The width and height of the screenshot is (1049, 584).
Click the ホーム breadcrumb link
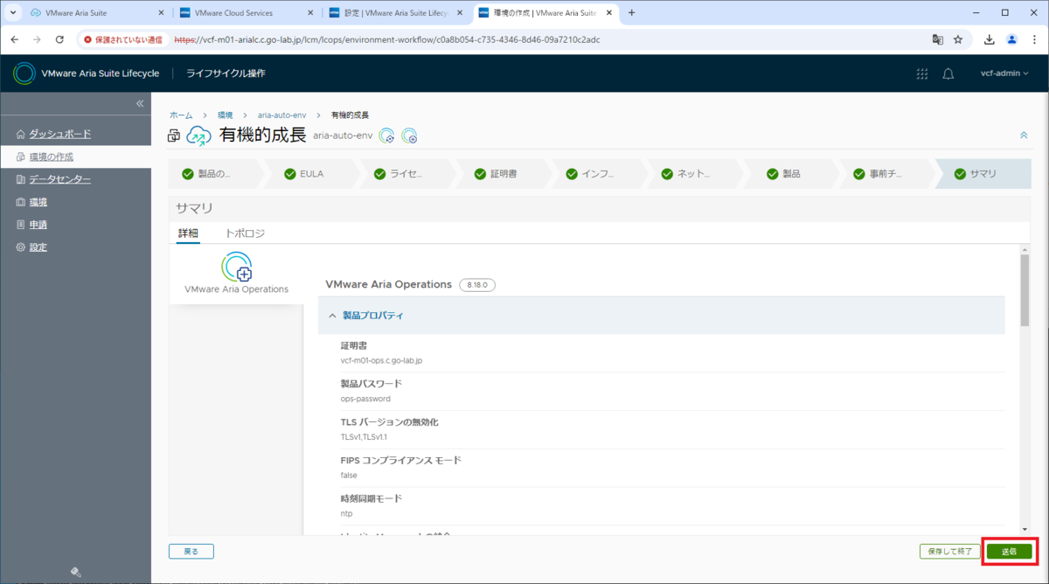(x=181, y=115)
